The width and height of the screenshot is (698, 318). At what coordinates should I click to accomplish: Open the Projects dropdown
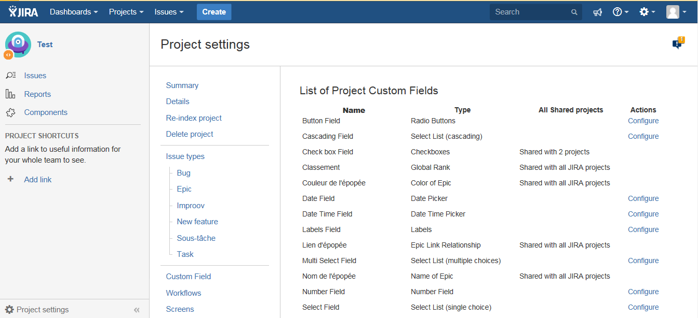point(126,12)
